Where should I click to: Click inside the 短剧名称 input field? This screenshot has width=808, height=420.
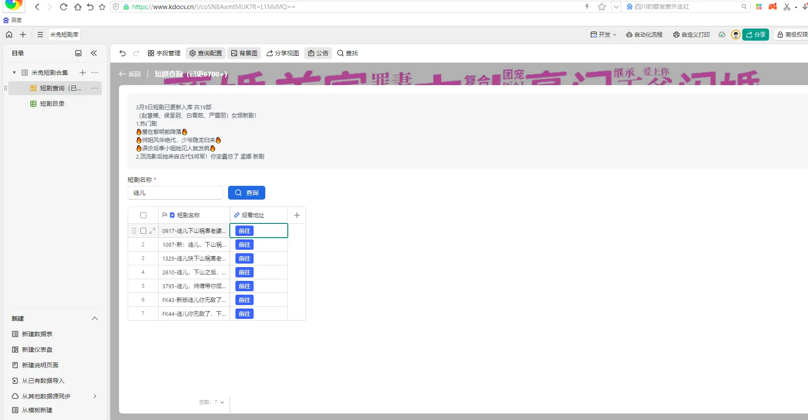(x=175, y=193)
